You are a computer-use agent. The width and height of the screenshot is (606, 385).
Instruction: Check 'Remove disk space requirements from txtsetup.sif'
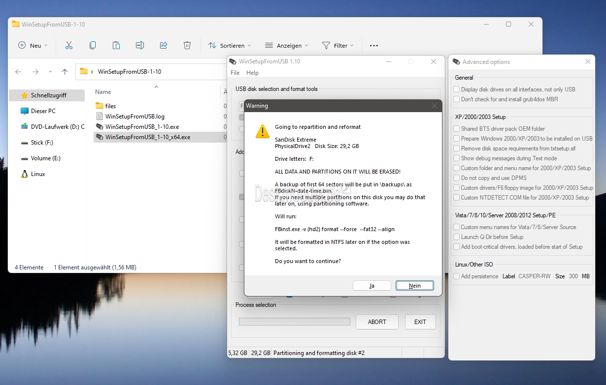tap(457, 148)
